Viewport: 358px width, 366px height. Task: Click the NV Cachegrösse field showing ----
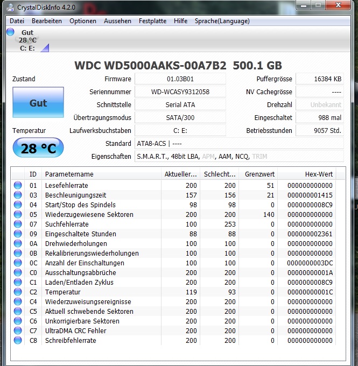320,91
